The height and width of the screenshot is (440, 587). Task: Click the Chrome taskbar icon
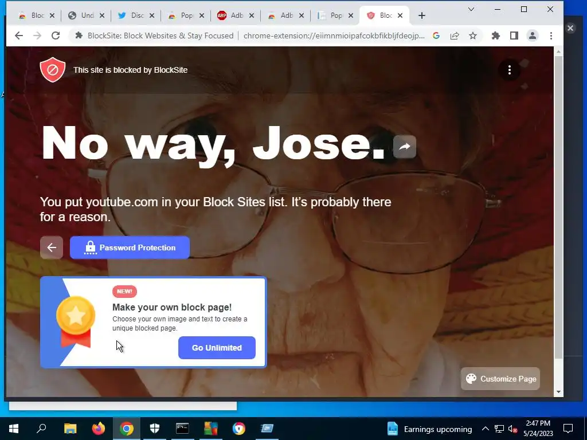click(127, 429)
